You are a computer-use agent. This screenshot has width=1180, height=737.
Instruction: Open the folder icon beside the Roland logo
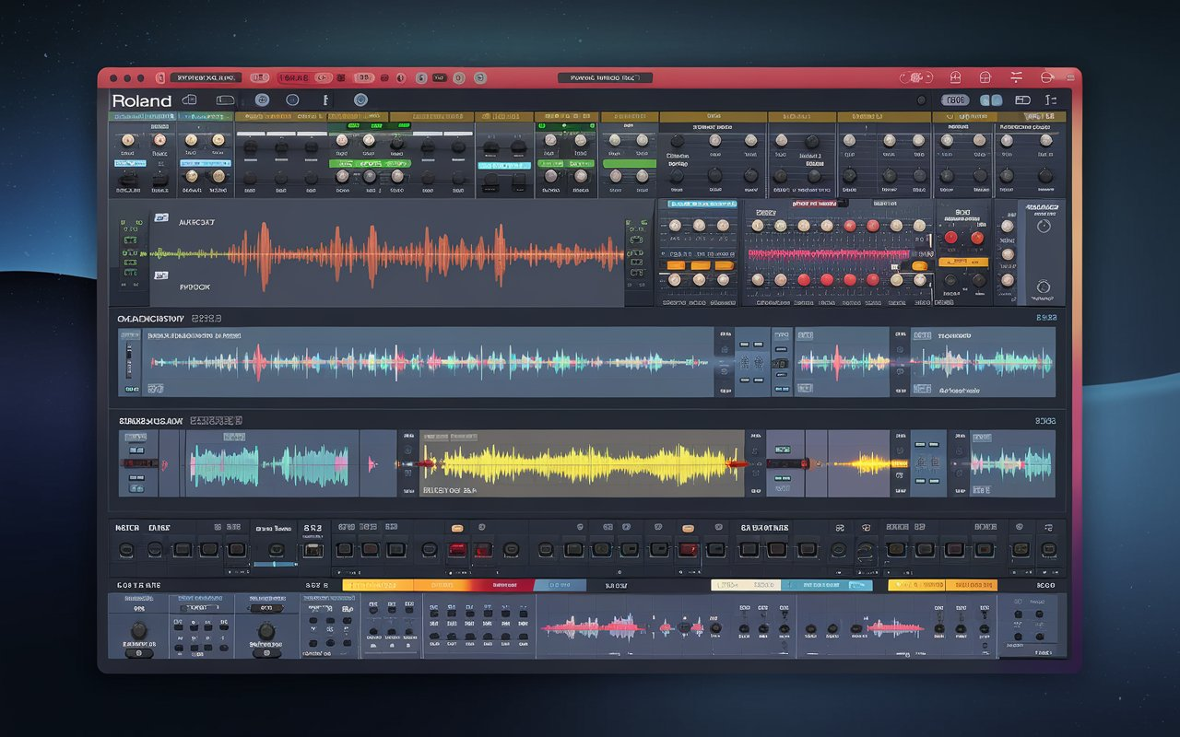click(190, 99)
